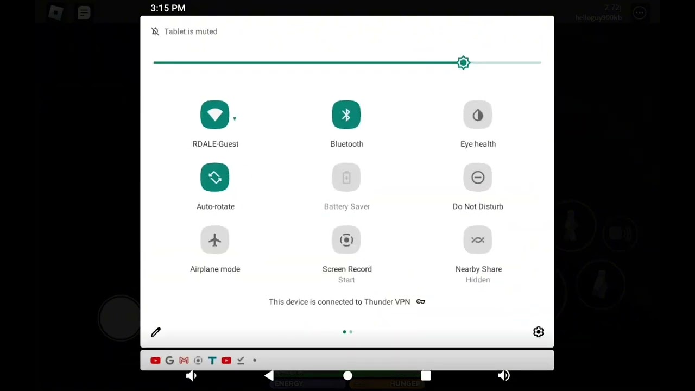The height and width of the screenshot is (391, 695).
Task: Start Screen Record from its tile
Action: pos(346,239)
